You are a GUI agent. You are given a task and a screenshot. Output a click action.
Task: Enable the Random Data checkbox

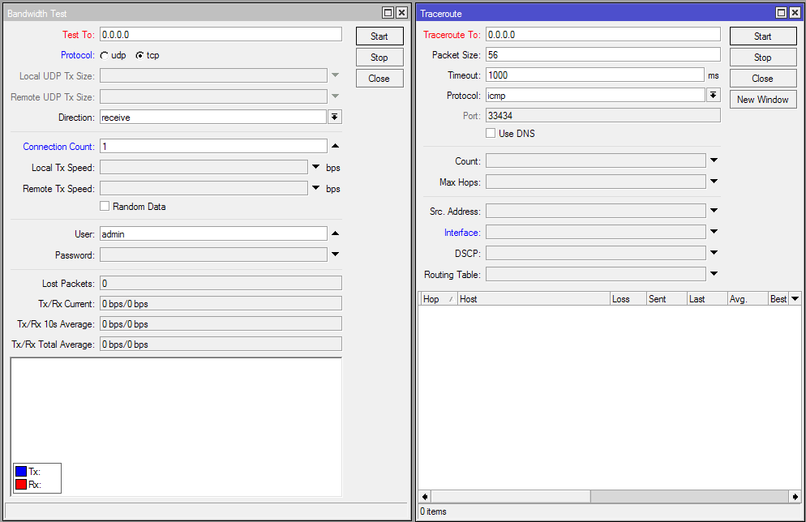[105, 206]
